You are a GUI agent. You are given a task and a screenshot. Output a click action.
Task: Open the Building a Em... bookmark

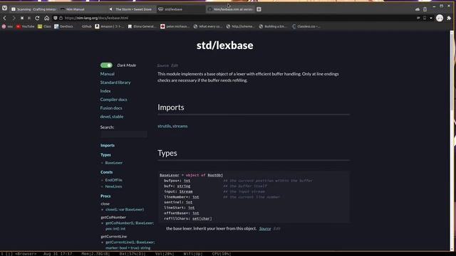pos(273,26)
